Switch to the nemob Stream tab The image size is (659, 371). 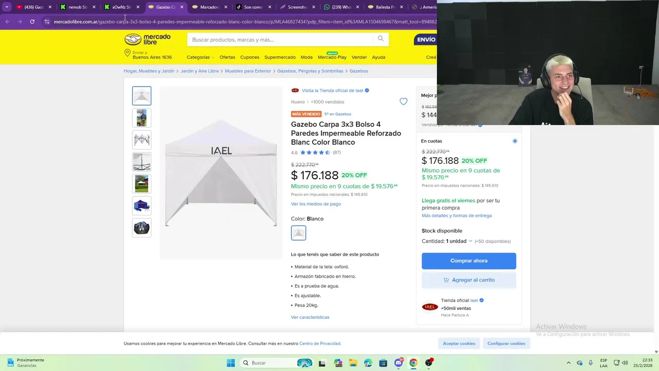(x=78, y=7)
